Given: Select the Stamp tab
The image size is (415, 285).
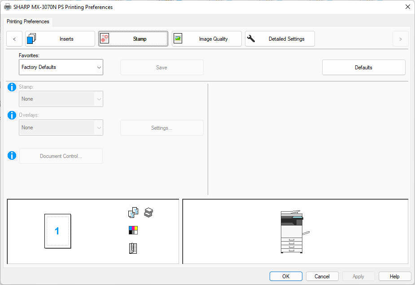Looking at the screenshot, I should (x=133, y=39).
